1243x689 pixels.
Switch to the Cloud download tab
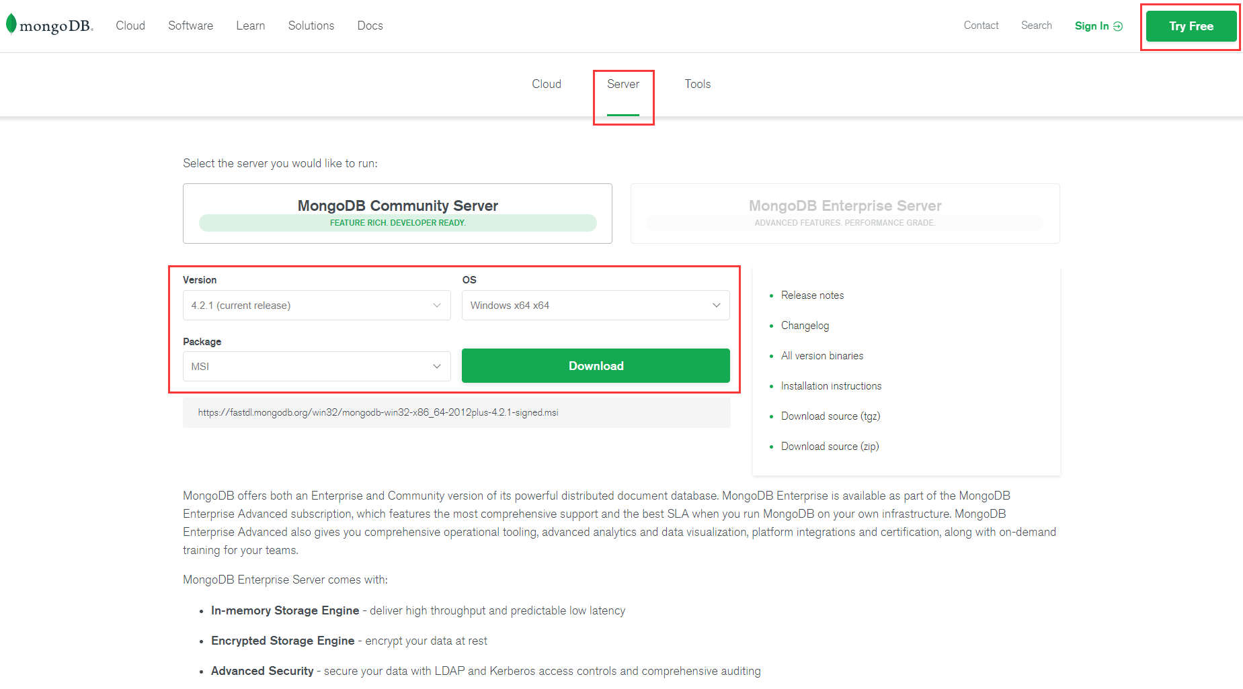coord(546,84)
